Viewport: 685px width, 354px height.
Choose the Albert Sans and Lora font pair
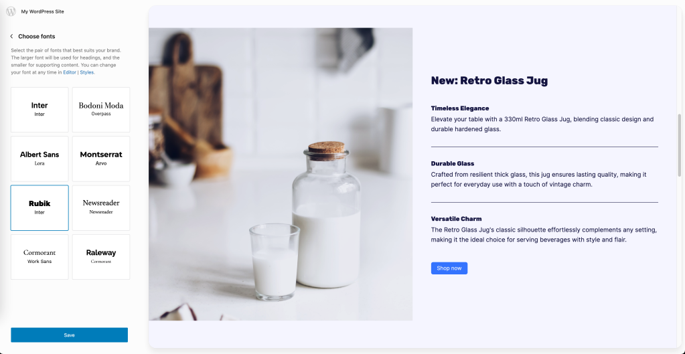click(x=40, y=159)
